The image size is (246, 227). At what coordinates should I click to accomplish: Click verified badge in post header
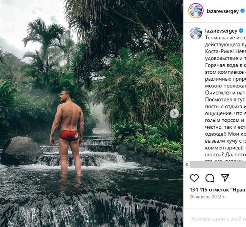[243, 11]
